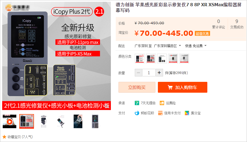The height and width of the screenshot is (142, 247).
Task: Expand the 快递 免运费 shipping dropdown
Action: (196, 46)
